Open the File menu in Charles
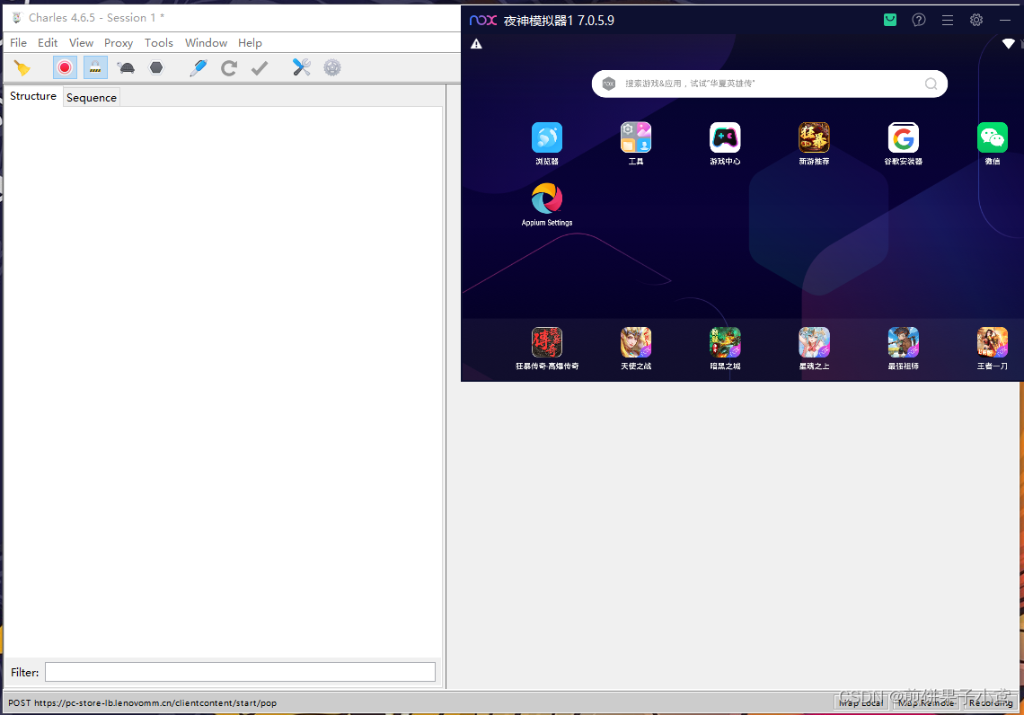This screenshot has width=1024, height=715. (18, 42)
